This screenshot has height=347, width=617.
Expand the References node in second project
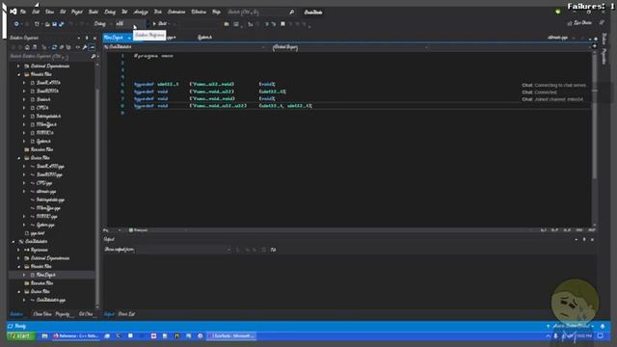[x=19, y=250]
